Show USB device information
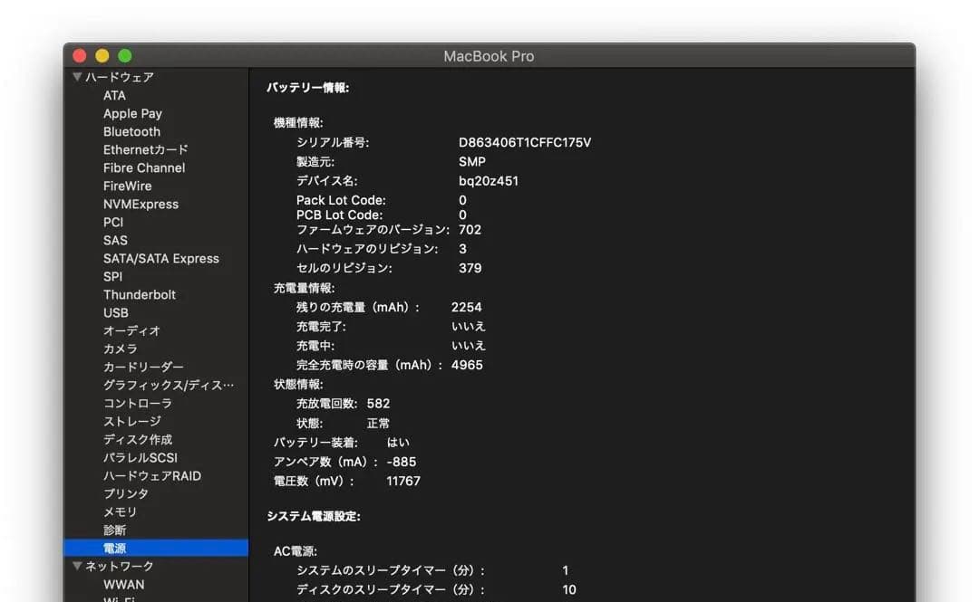The height and width of the screenshot is (602, 979). [x=116, y=312]
